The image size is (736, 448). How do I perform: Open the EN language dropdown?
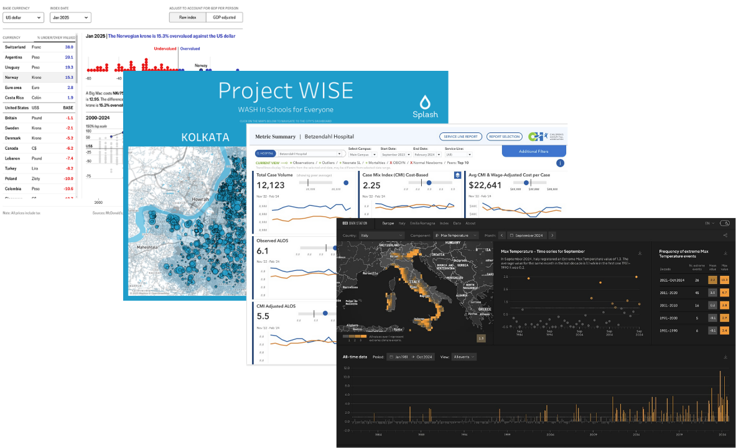pyautogui.click(x=709, y=223)
